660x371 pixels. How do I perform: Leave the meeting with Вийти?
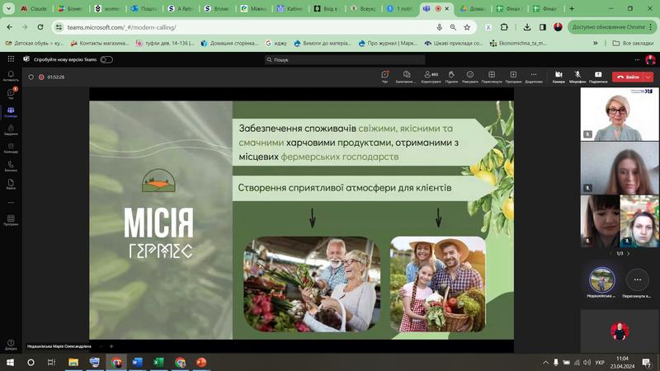[x=628, y=77]
